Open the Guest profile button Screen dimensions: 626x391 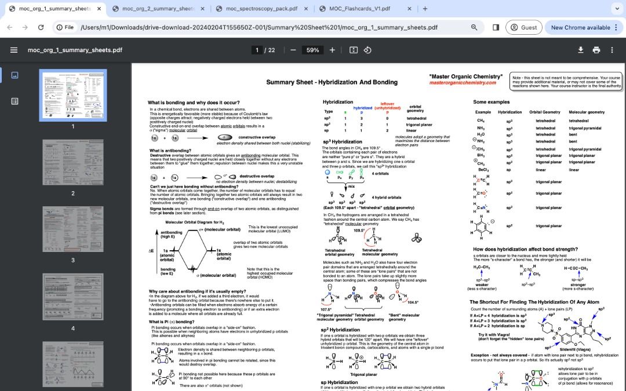point(526,27)
